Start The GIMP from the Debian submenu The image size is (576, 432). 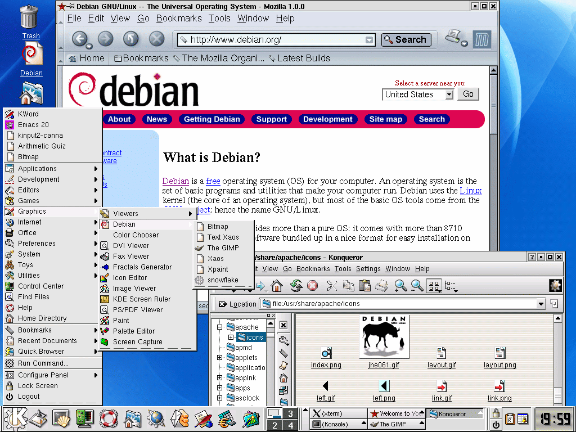(x=223, y=248)
